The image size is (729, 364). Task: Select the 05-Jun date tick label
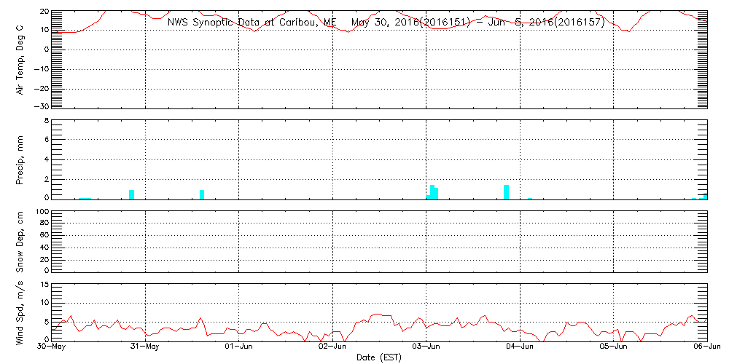[614, 348]
